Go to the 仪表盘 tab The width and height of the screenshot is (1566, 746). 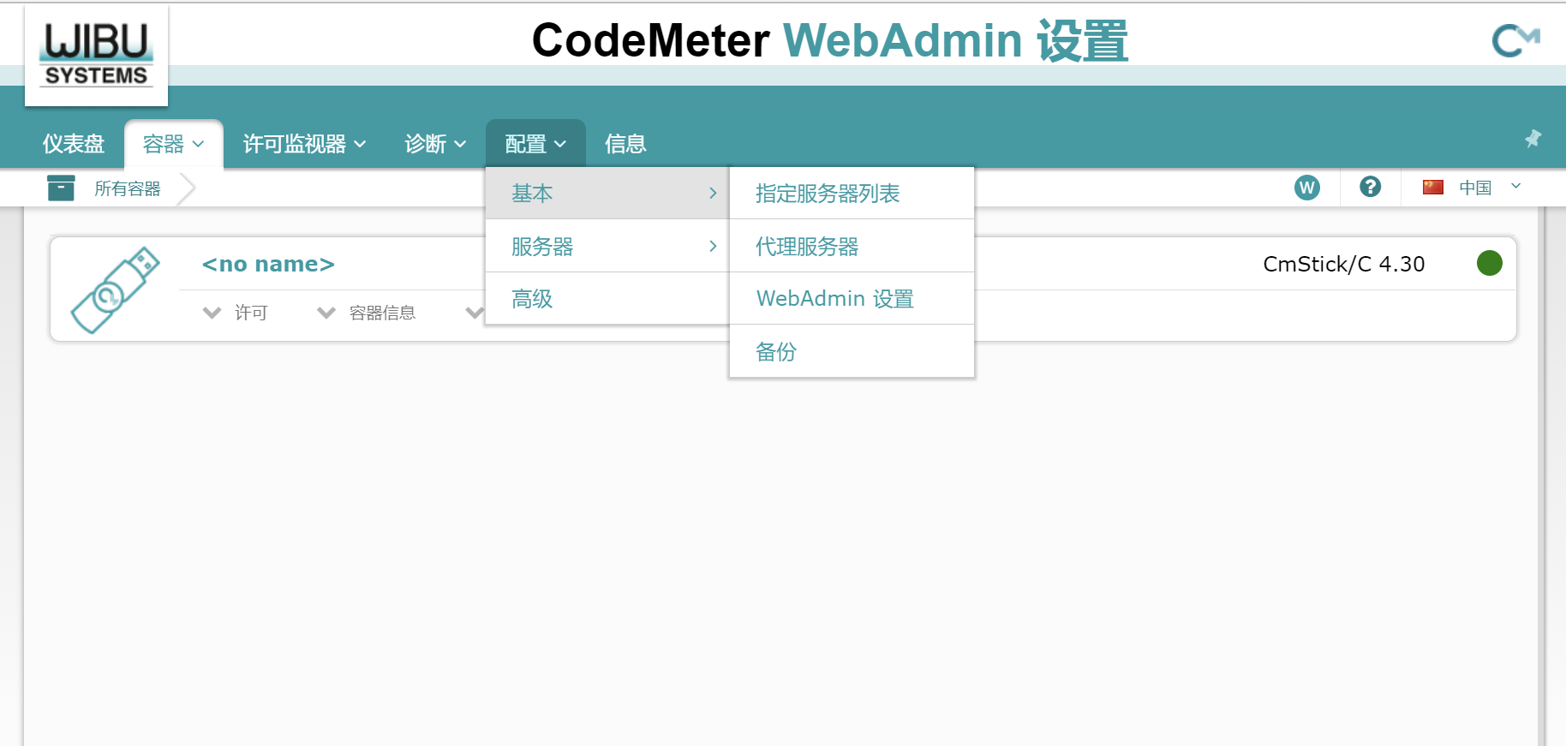click(x=74, y=144)
